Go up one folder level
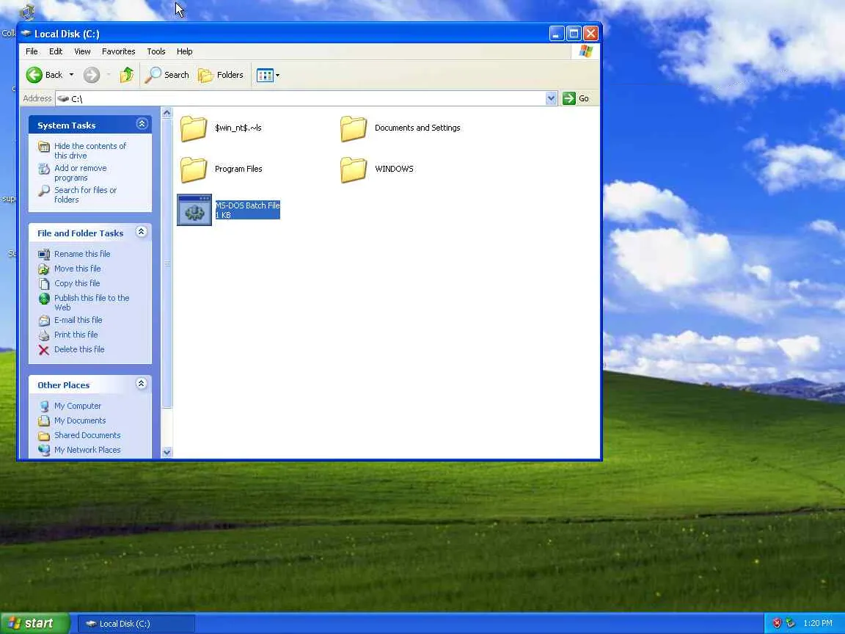 point(127,75)
